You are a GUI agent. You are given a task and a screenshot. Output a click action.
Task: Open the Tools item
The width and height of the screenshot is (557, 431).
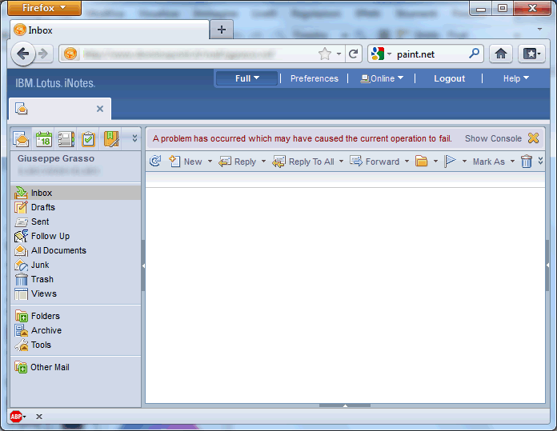[76, 345]
